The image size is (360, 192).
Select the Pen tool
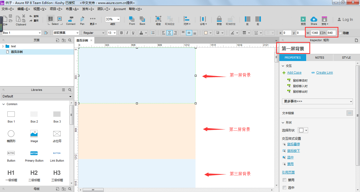coord(82,20)
